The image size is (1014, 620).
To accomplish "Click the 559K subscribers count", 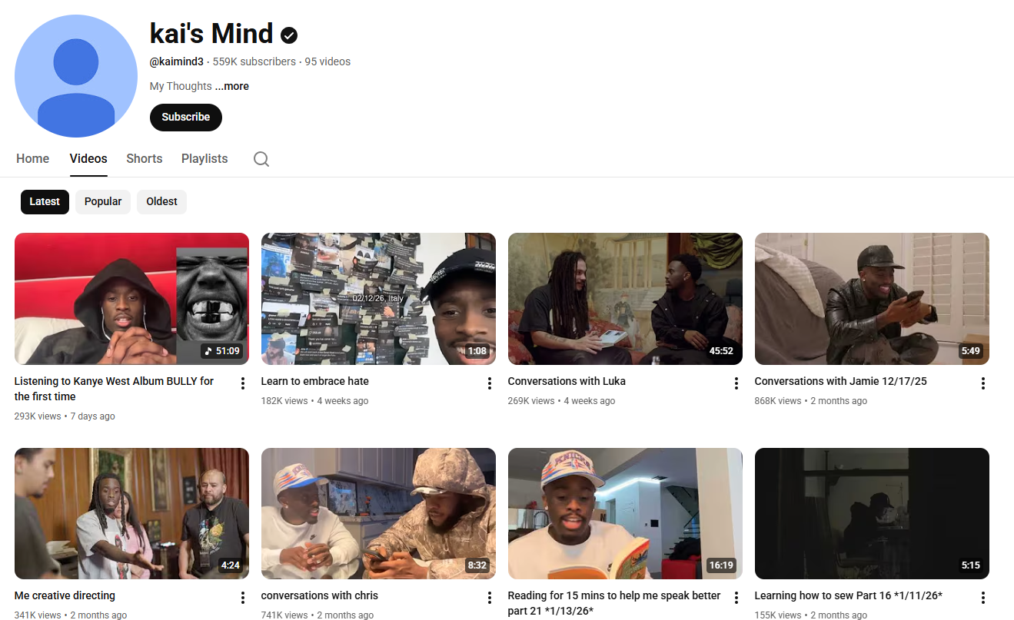I will click(x=254, y=61).
